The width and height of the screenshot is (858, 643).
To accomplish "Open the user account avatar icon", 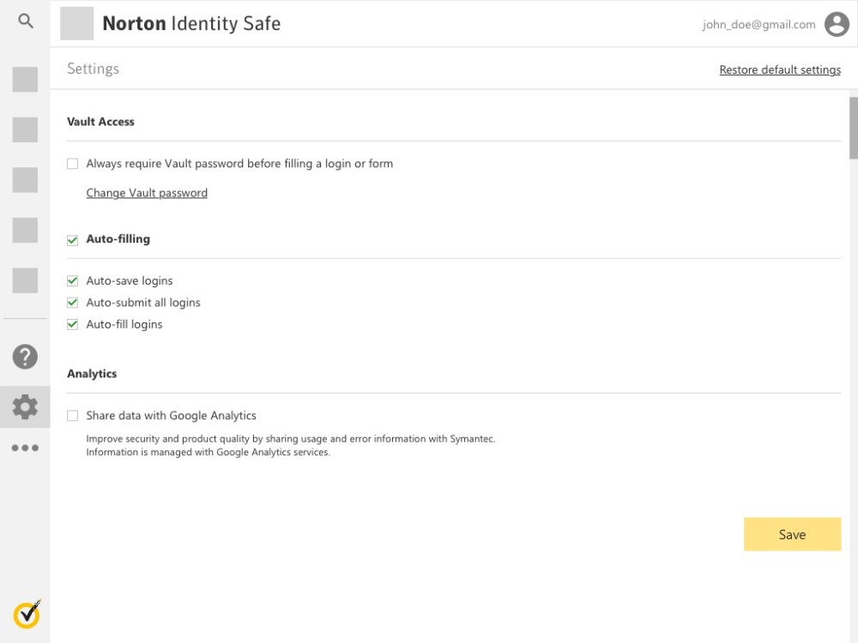I will (x=837, y=24).
